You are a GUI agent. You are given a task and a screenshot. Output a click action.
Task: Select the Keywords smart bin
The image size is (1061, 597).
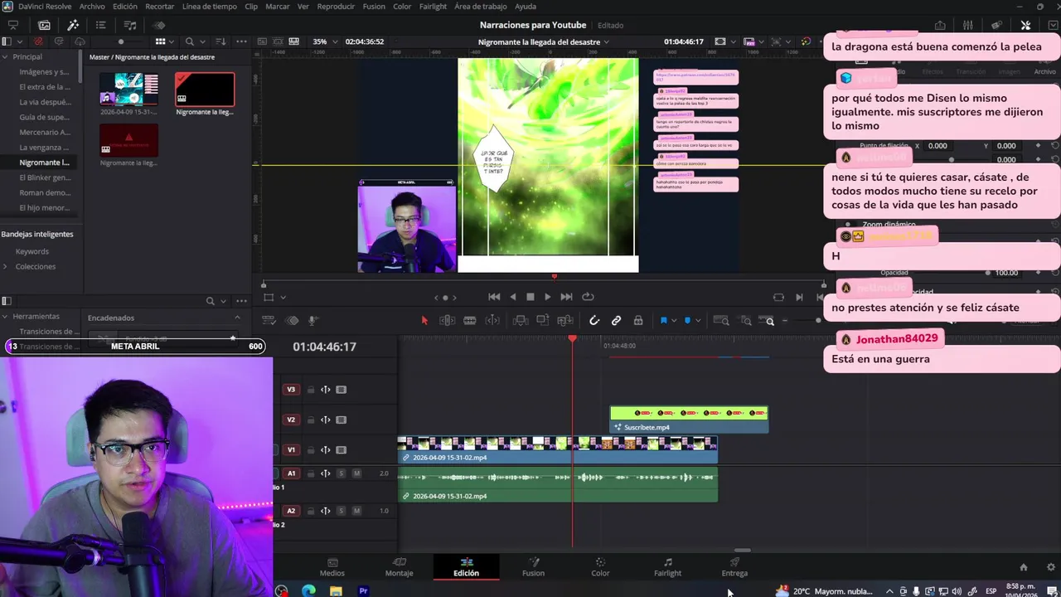32,251
